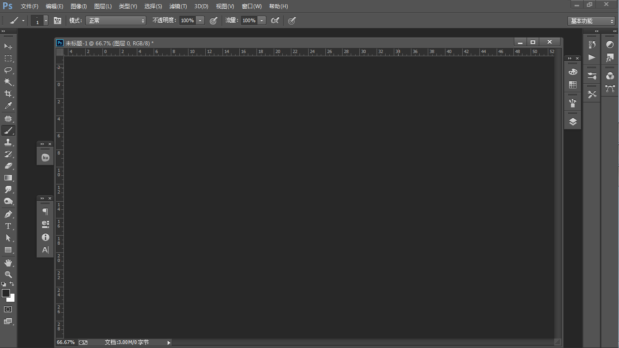Open the History panel icon
Image resolution: width=619 pixels, height=348 pixels.
point(592,44)
